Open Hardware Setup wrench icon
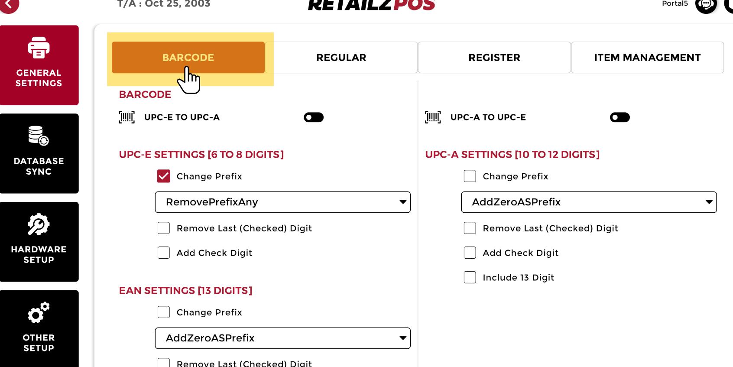733x367 pixels. tap(39, 224)
